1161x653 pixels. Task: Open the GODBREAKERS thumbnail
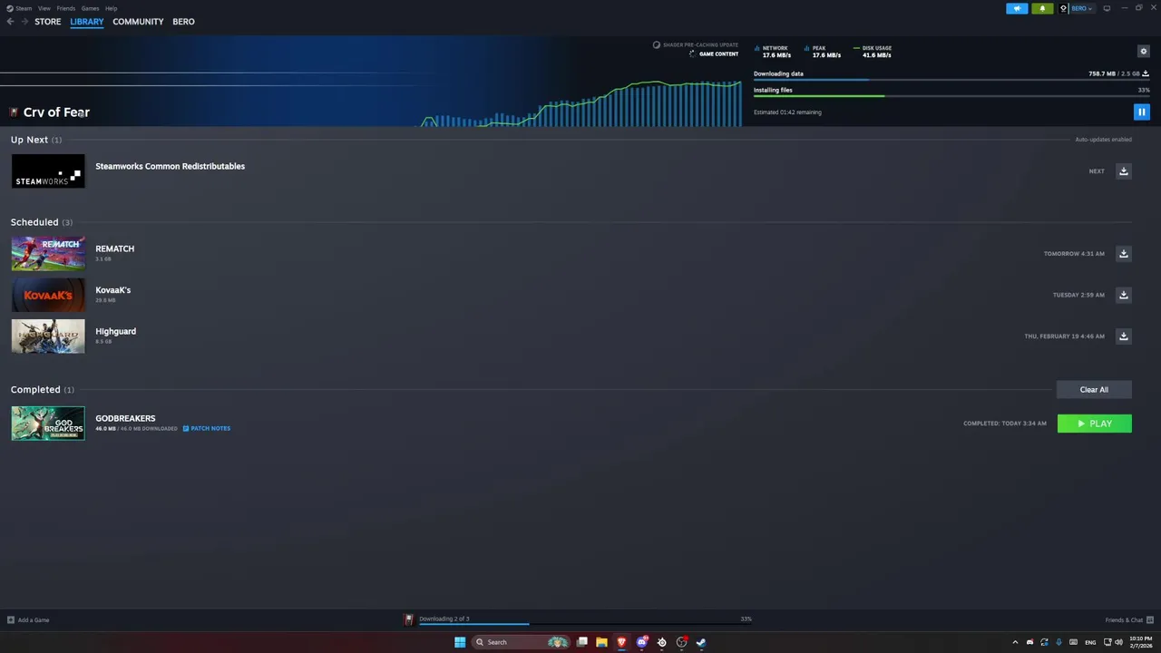pos(48,424)
